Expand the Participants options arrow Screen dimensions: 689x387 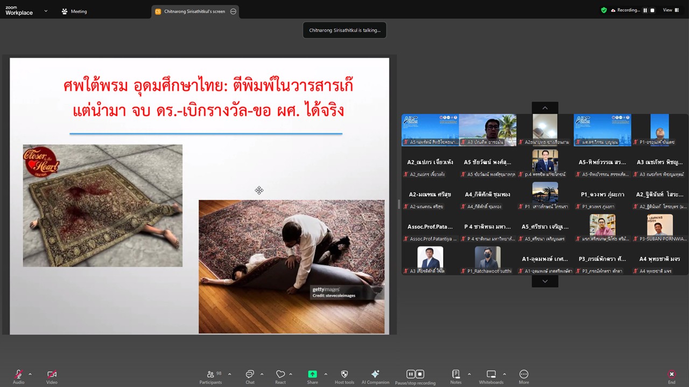(x=229, y=374)
